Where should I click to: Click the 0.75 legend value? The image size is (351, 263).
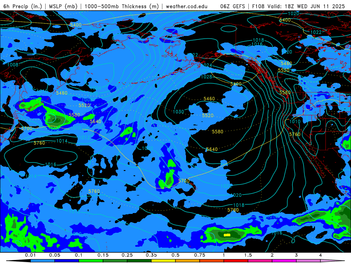200,255
